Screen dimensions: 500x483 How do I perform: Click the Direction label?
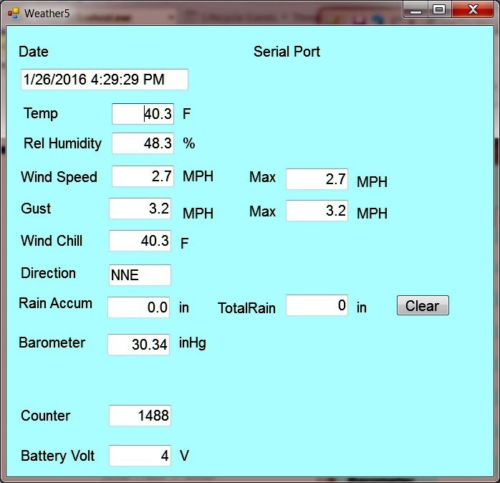coord(48,274)
